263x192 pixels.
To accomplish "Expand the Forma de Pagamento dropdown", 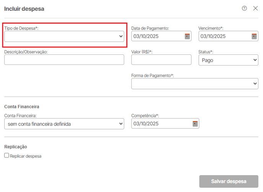I will tap(195, 84).
